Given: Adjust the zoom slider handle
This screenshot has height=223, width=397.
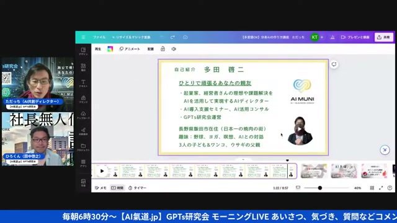Looking at the screenshot, I should point(320,188).
